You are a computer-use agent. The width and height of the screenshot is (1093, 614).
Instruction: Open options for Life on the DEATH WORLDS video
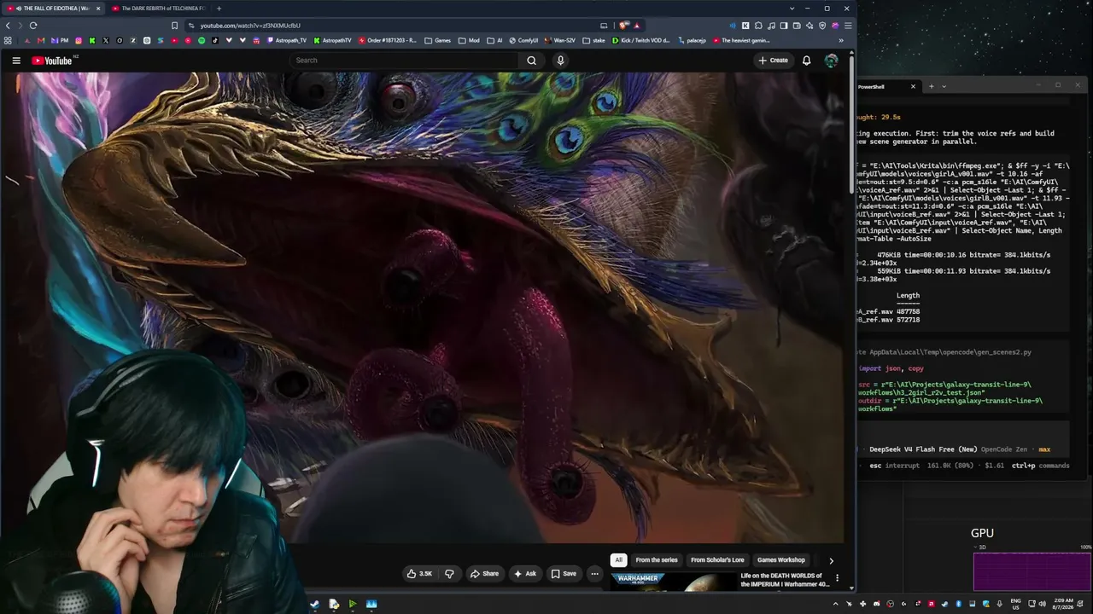[837, 578]
